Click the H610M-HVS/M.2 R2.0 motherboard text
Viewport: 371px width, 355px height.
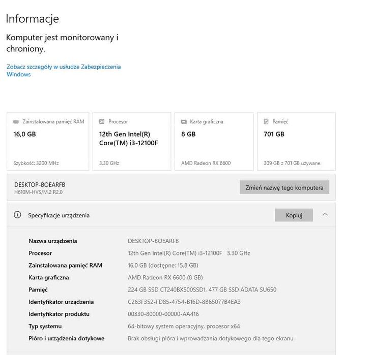pos(38,192)
